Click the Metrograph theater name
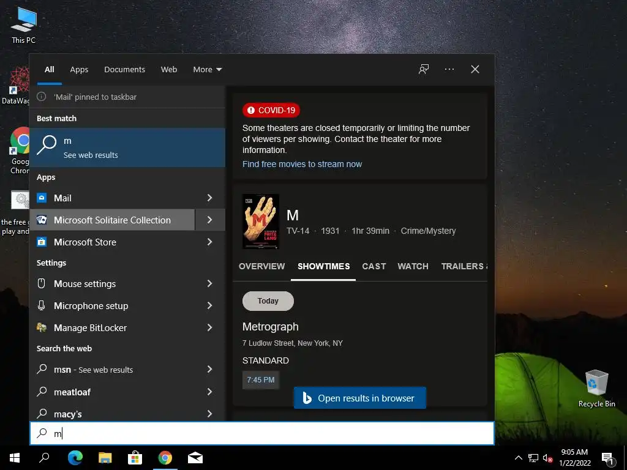The height and width of the screenshot is (470, 627). [270, 327]
